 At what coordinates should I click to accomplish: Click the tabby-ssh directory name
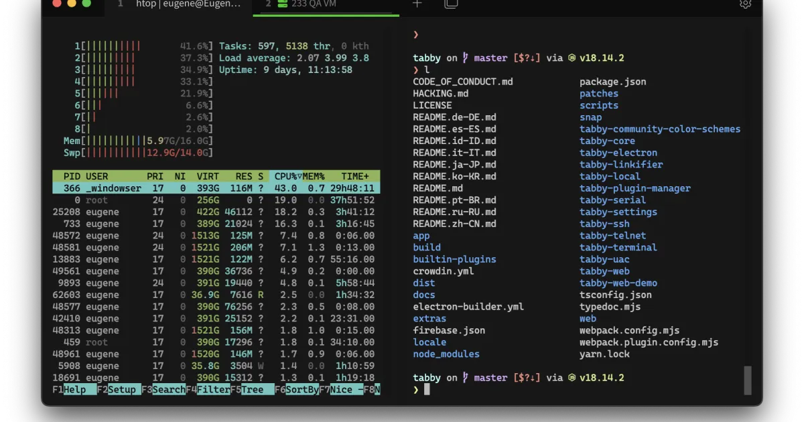pyautogui.click(x=604, y=224)
